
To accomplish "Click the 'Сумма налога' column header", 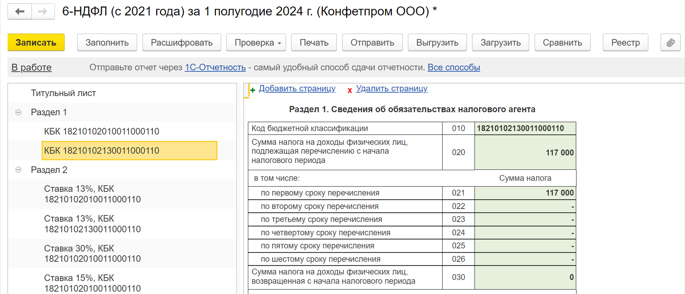I will (525, 178).
